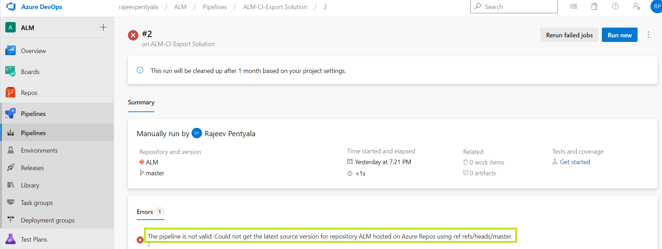Image resolution: width=662 pixels, height=249 pixels.
Task: Click the shopping bag marketplace icon
Action: tap(594, 6)
